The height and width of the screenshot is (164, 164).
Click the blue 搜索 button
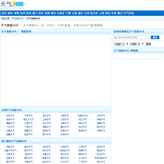click(155, 37)
